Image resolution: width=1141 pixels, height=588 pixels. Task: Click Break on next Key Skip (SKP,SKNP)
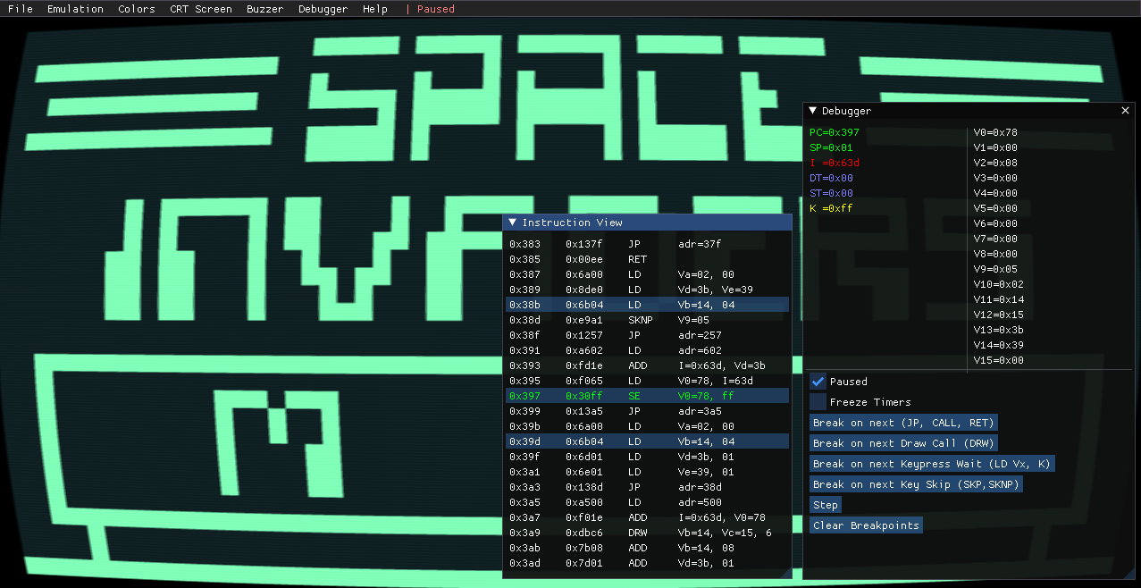[916, 483]
